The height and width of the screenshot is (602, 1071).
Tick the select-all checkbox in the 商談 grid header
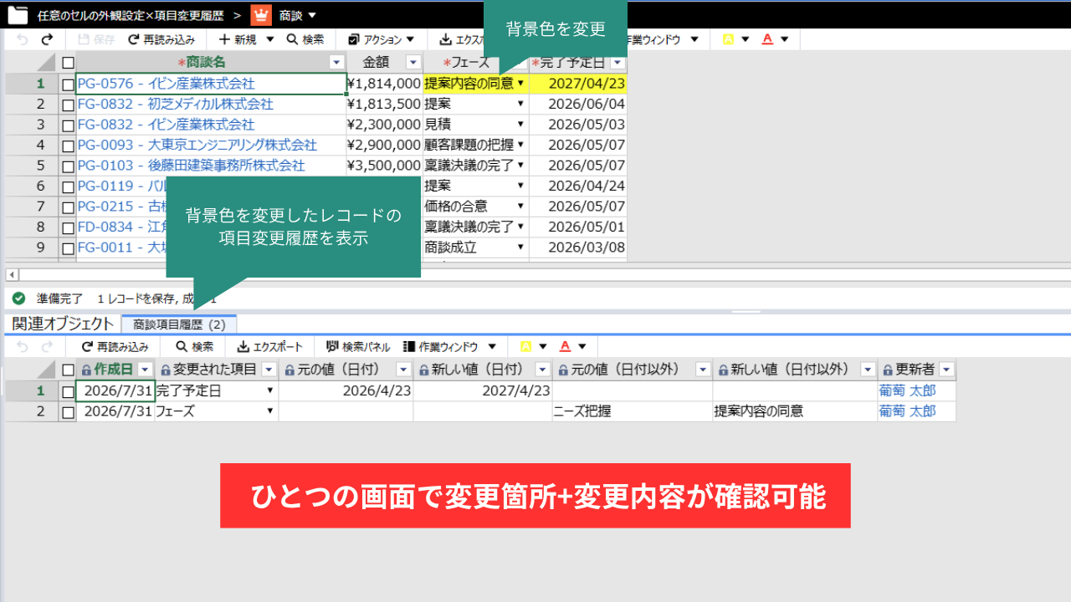coord(68,63)
